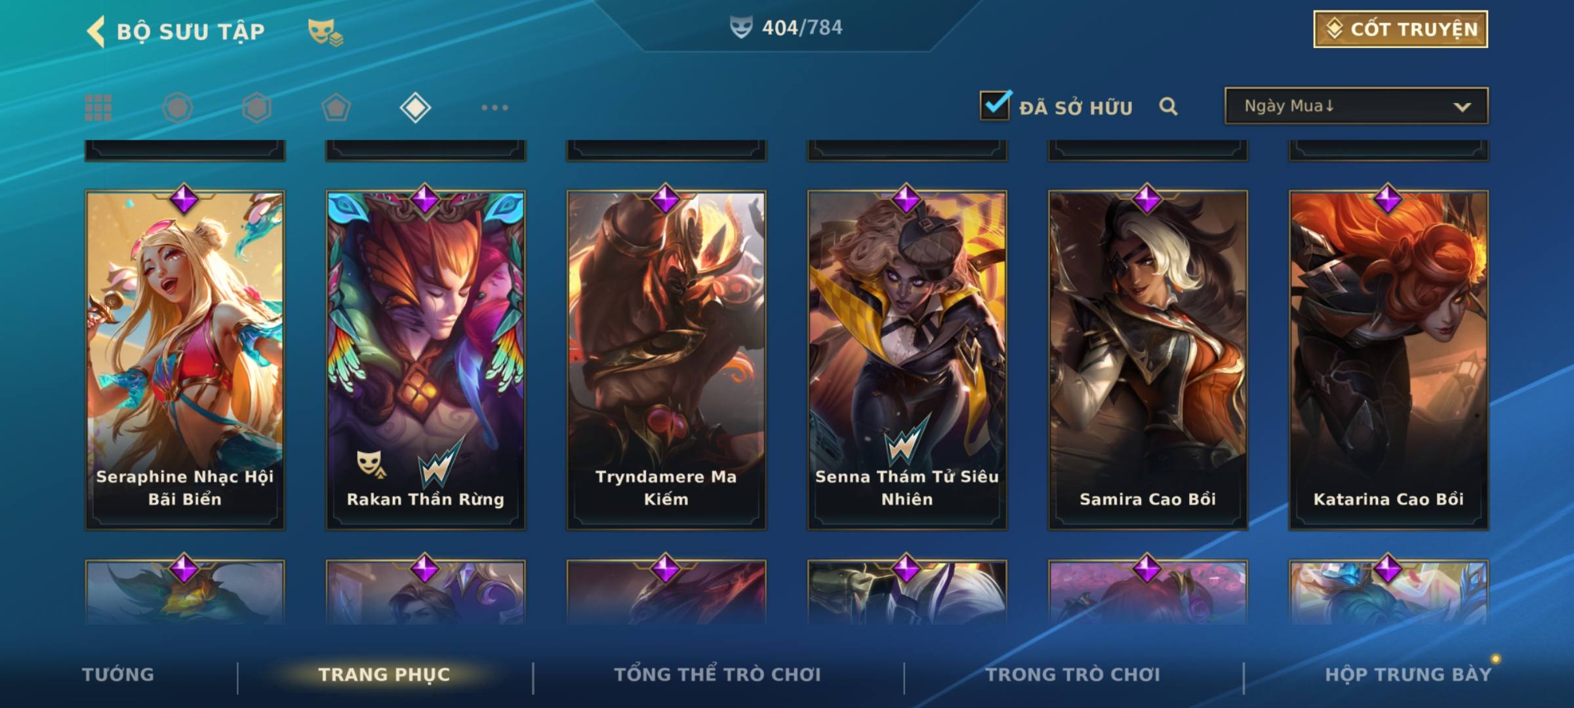
Task: Choose the Seraphine Nhạc Hội Bãi Biển skin
Action: pos(185,360)
